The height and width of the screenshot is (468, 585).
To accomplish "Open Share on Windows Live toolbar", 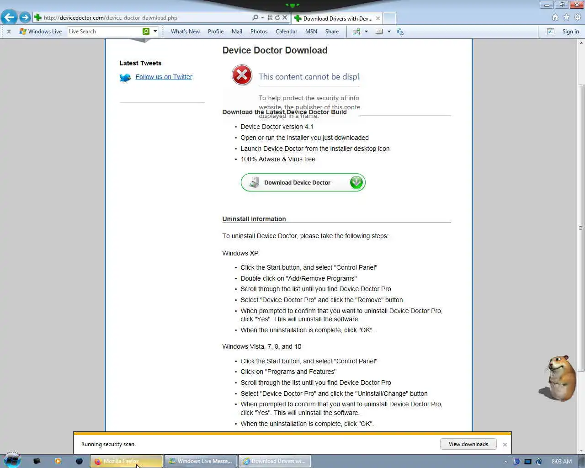I will 332,32.
